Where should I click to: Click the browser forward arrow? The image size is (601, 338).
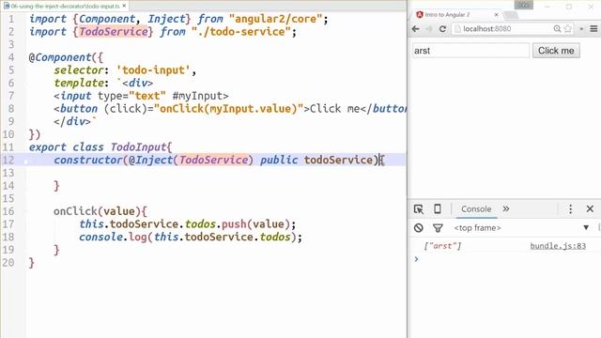[x=429, y=29]
